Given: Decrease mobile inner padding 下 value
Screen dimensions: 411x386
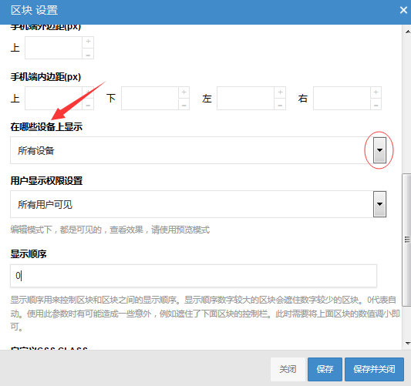Looking at the screenshot, I should [x=184, y=105].
